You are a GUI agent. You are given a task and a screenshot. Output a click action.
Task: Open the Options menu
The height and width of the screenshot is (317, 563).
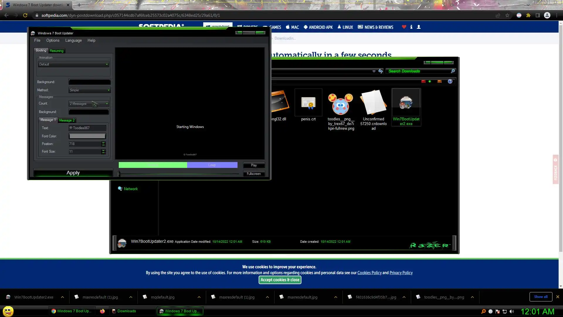53,41
